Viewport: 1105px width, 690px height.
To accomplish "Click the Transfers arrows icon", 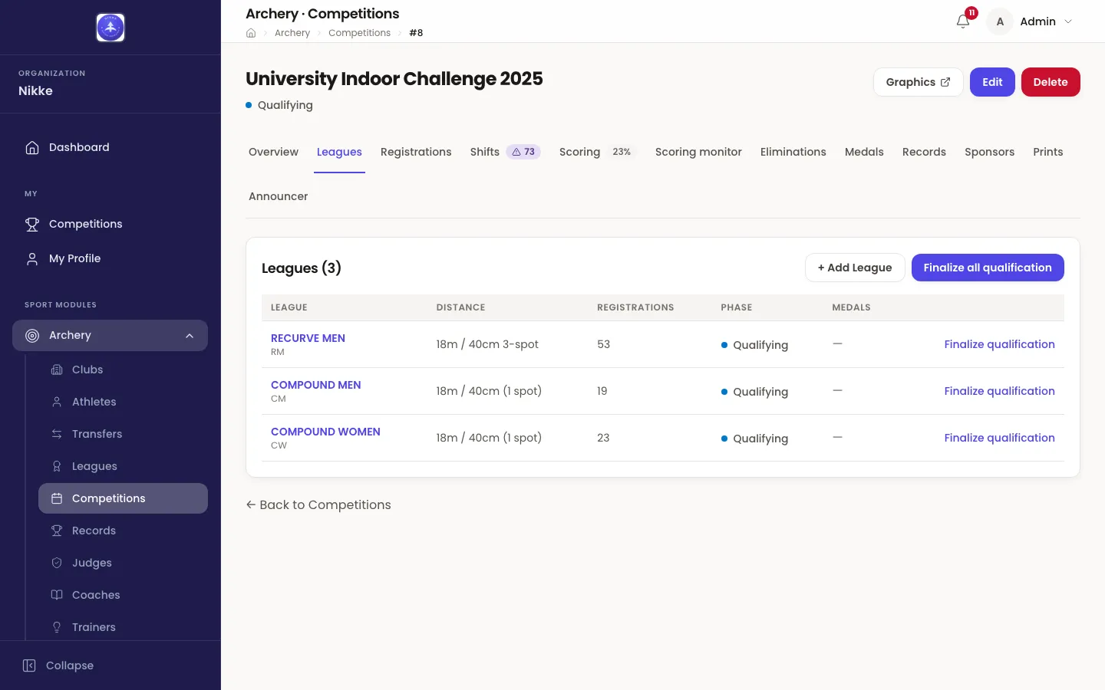I will [57, 434].
